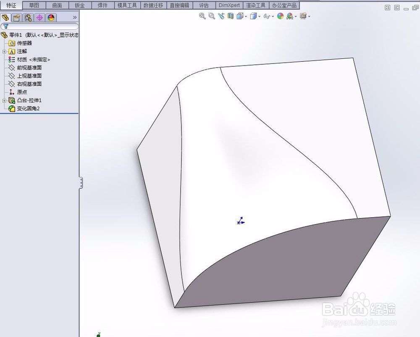Expand the 凸台-拉伸1 feature node
420x337 pixels.
click(x=4, y=100)
